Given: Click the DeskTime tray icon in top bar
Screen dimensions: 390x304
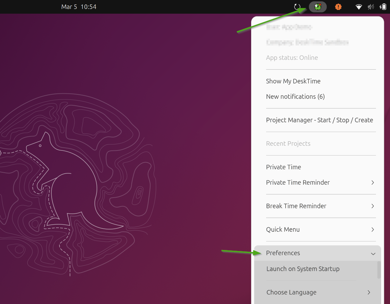Looking at the screenshot, I should pyautogui.click(x=318, y=7).
